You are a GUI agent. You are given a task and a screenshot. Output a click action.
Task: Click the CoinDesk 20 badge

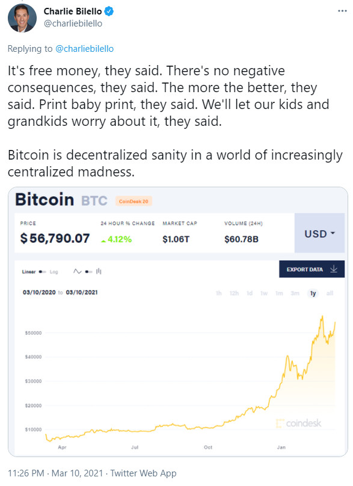(134, 202)
